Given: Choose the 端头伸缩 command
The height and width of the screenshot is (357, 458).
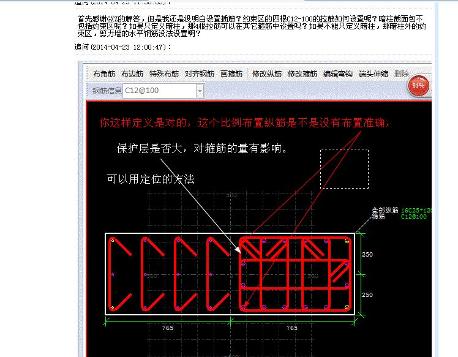Looking at the screenshot, I should click(x=374, y=74).
